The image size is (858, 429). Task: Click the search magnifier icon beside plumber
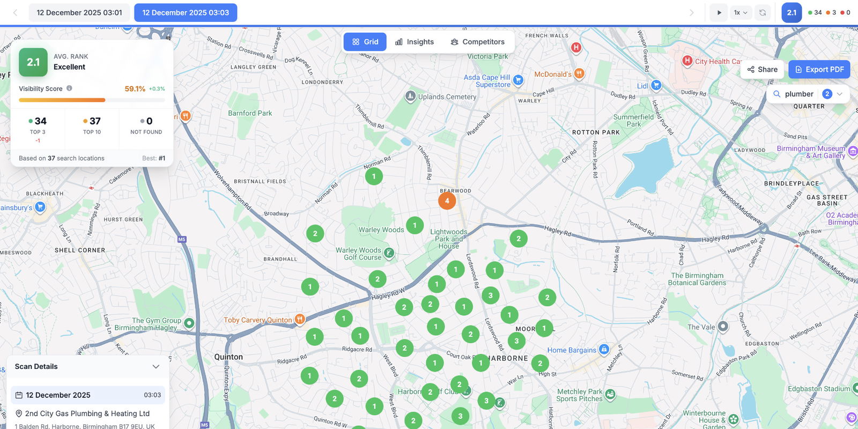776,94
